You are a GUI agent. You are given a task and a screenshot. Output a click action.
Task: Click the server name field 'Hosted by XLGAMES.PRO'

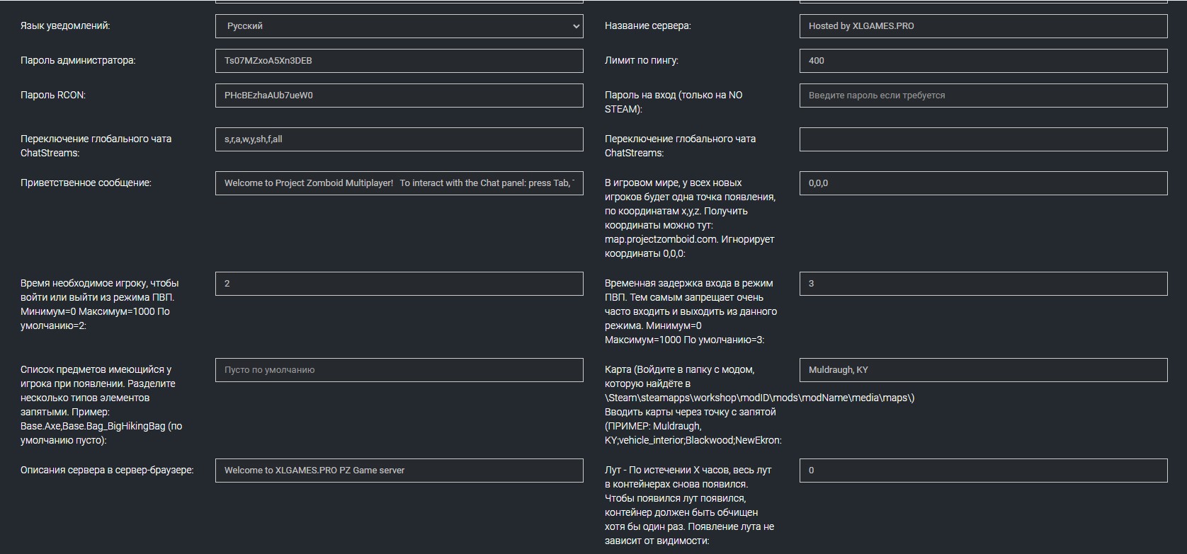pyautogui.click(x=983, y=26)
